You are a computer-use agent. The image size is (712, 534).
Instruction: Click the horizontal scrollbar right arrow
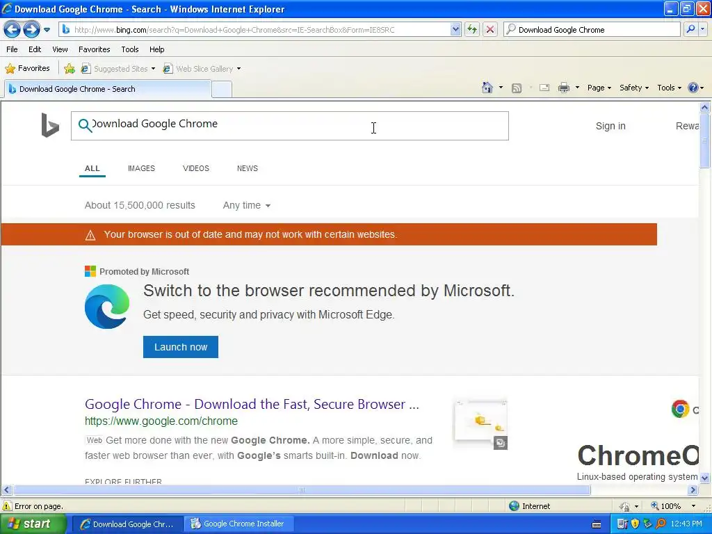[693, 490]
